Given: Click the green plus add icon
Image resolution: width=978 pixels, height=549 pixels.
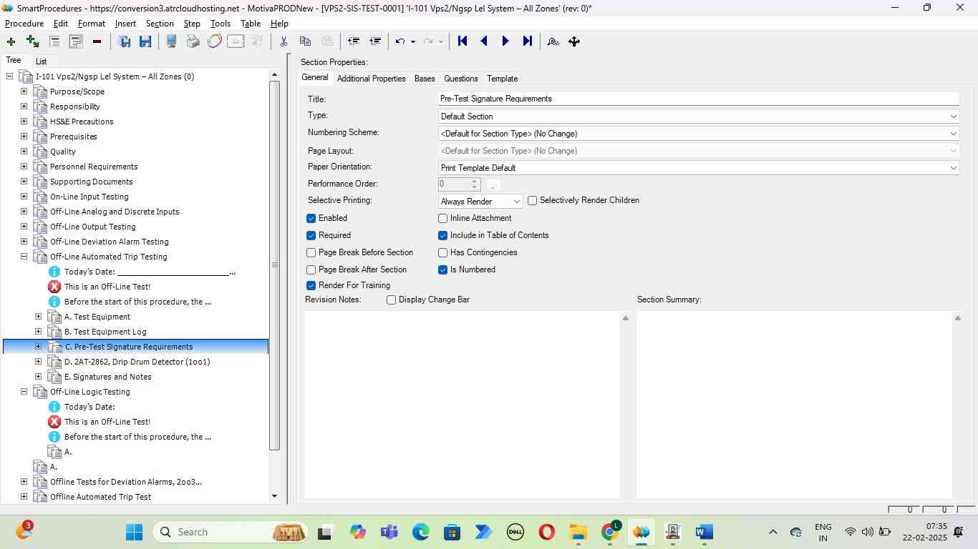Looking at the screenshot, I should [11, 41].
